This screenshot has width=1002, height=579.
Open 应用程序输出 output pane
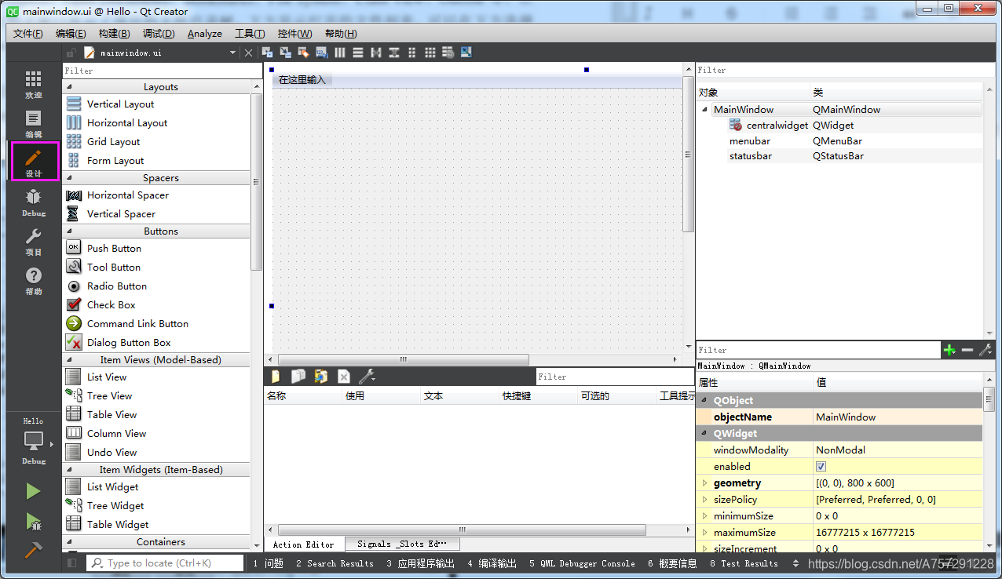tap(420, 563)
